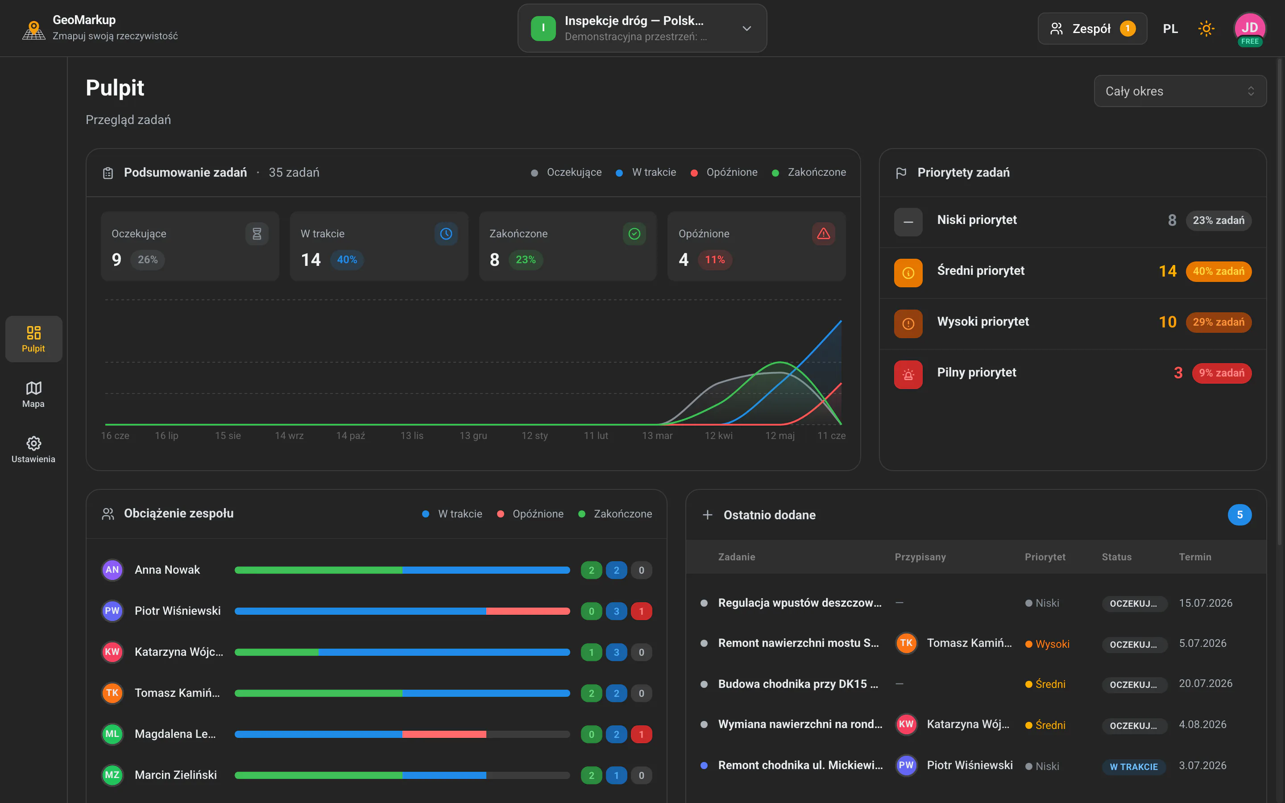Image resolution: width=1285 pixels, height=803 pixels.
Task: Open task Regulacja wpustów deszczow...
Action: point(800,603)
